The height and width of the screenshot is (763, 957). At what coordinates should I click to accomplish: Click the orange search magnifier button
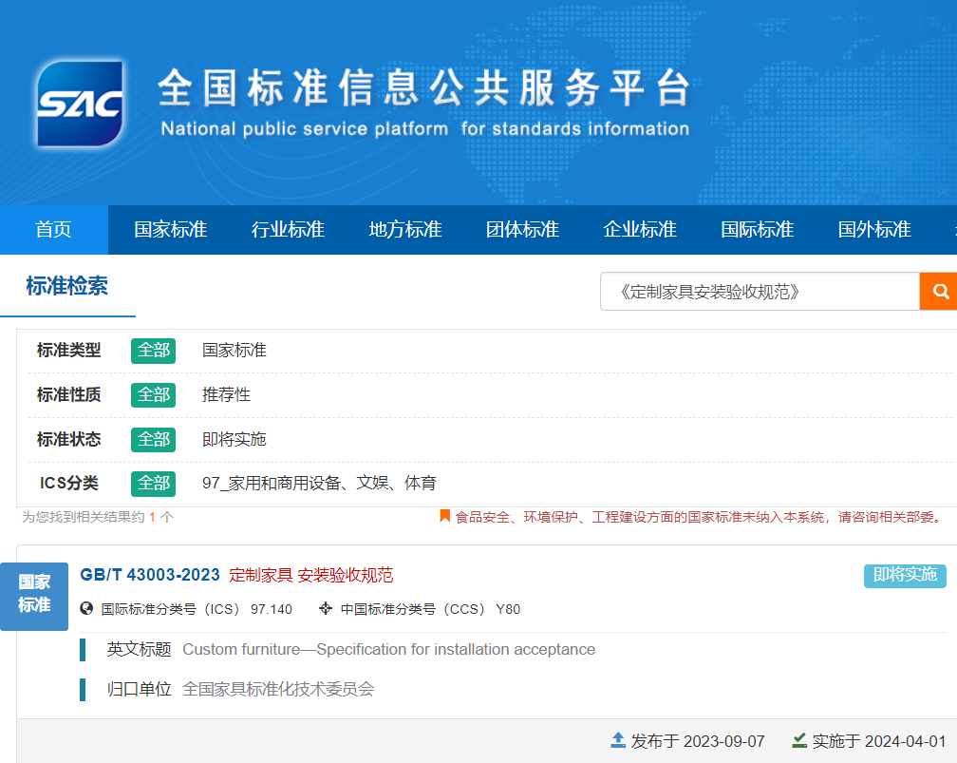click(939, 292)
